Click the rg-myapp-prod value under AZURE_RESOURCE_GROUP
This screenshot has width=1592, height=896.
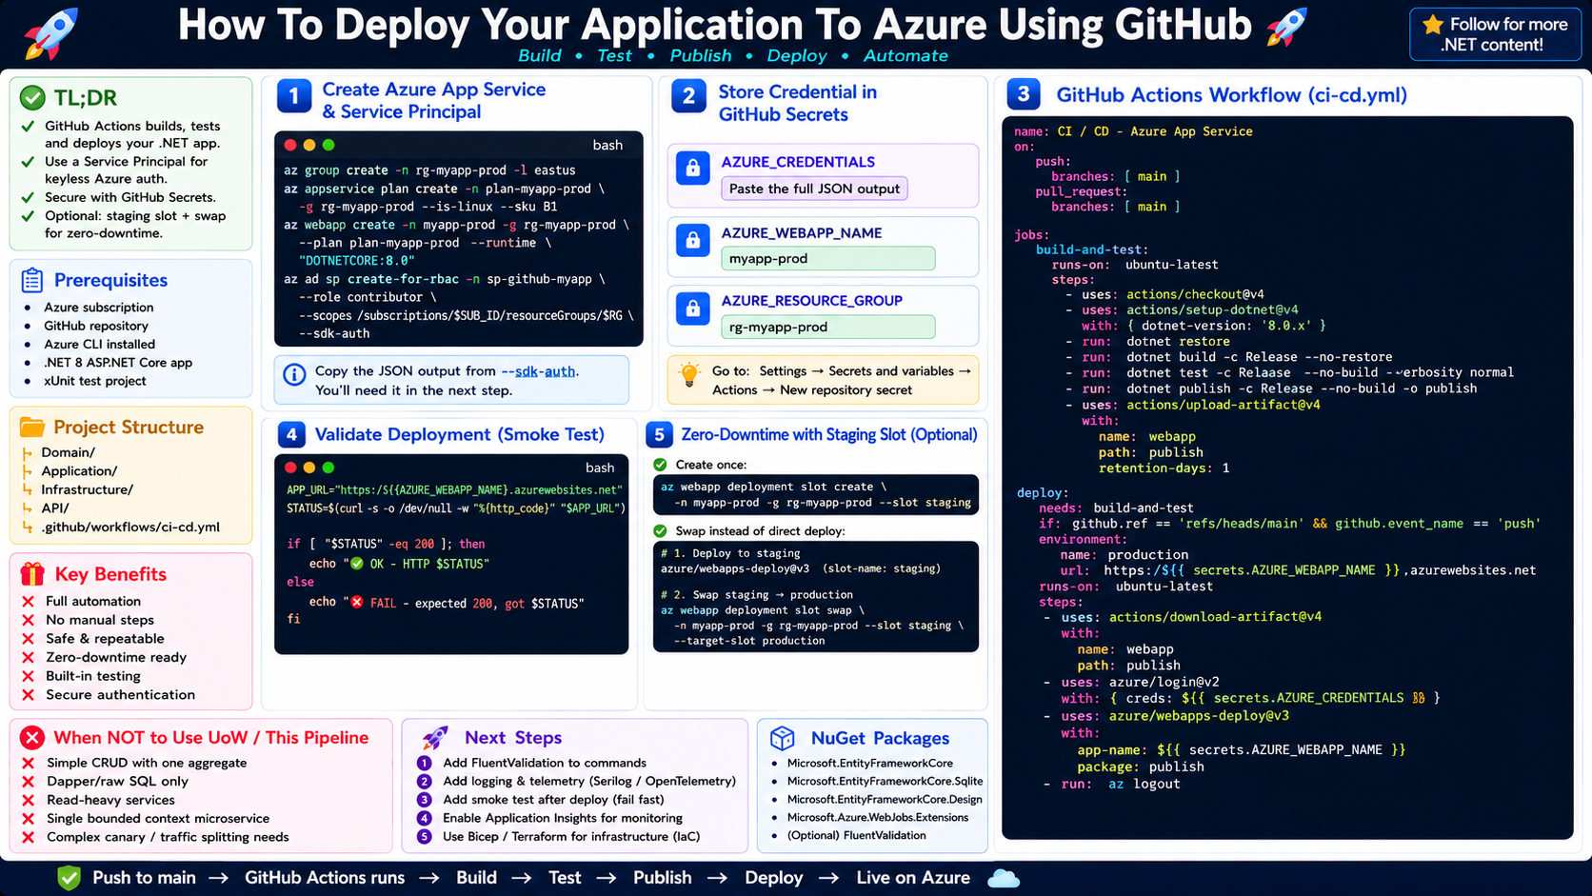[x=828, y=327]
